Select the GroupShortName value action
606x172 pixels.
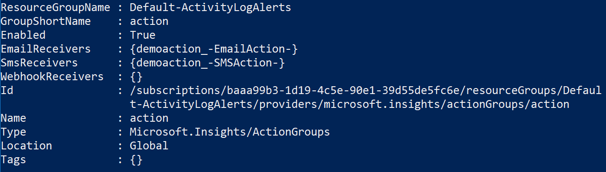pos(149,21)
